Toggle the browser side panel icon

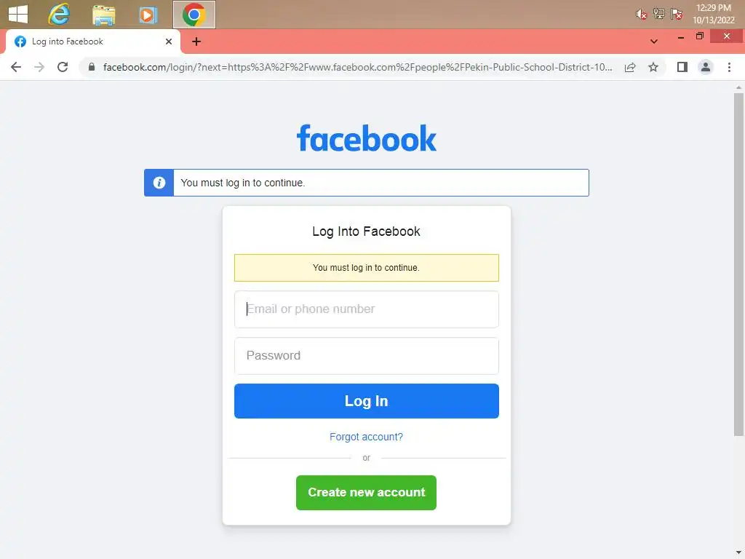(682, 67)
